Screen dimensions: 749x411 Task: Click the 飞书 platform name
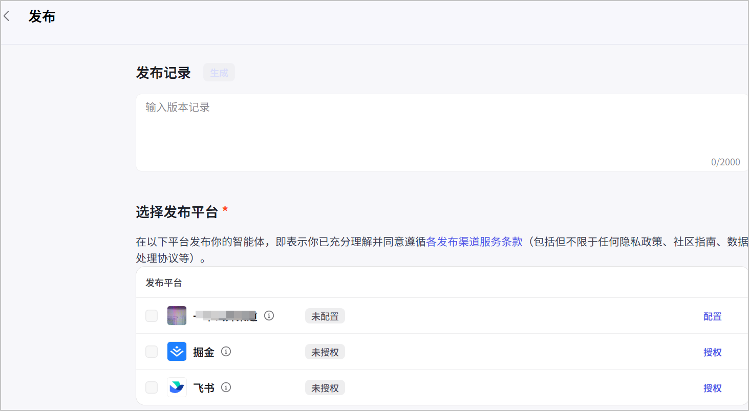[204, 388]
